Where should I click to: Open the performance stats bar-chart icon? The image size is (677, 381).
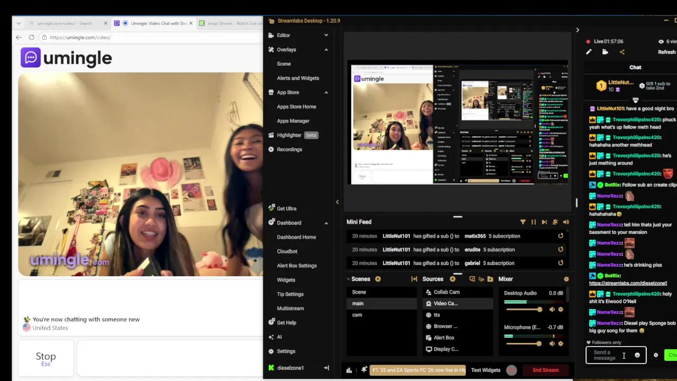[349, 370]
